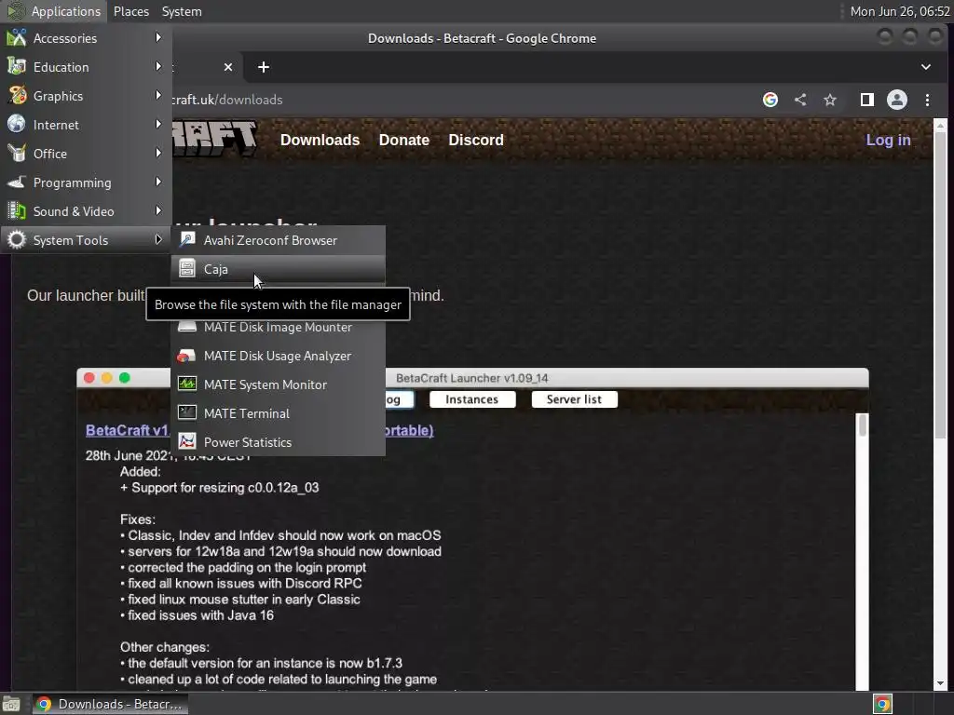Open the Donate page link
Viewport: 954px width, 715px height.
(x=404, y=140)
